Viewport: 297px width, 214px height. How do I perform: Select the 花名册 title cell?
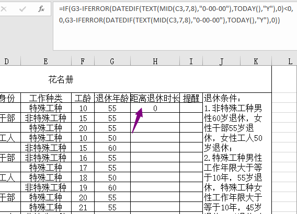point(135,79)
